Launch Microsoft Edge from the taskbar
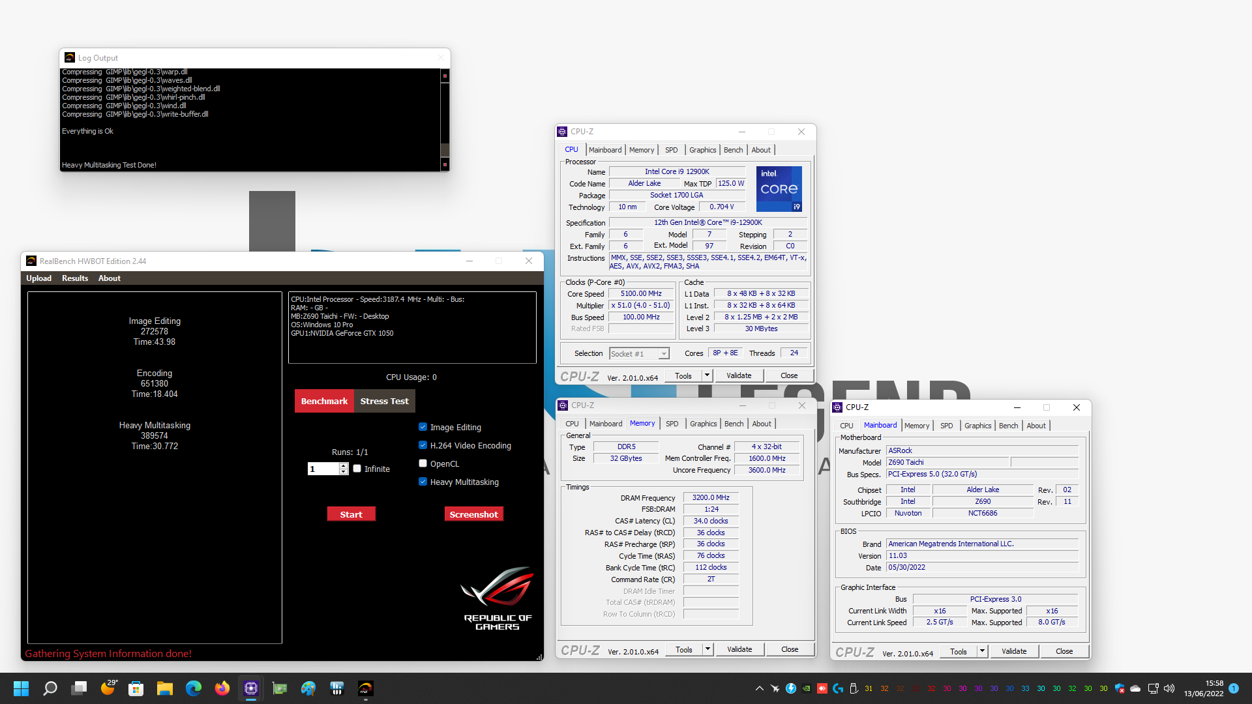This screenshot has width=1252, height=704. [194, 688]
